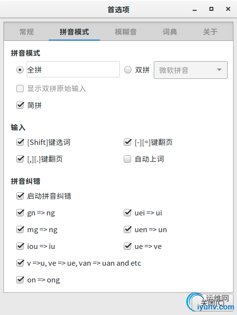Maximize the 首选项 window
The height and width of the screenshot is (315, 237).
211,9
